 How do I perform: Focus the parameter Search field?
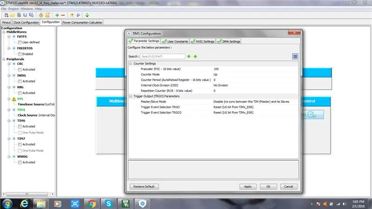[x=162, y=56]
